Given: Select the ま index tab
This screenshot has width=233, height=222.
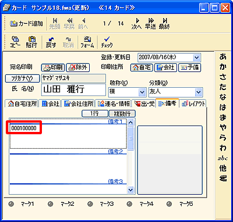Looking at the screenshot, I should point(223,117).
